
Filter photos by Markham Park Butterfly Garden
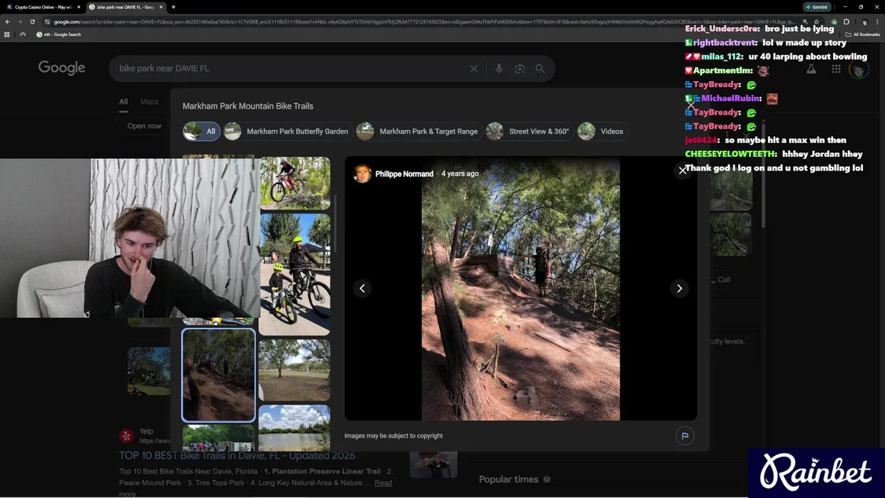[287, 131]
